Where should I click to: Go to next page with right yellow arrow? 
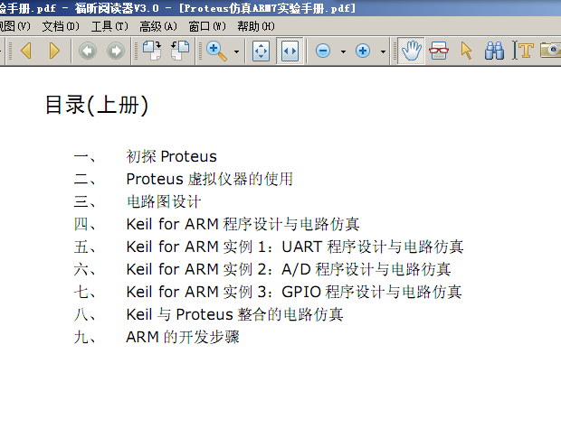(x=54, y=51)
